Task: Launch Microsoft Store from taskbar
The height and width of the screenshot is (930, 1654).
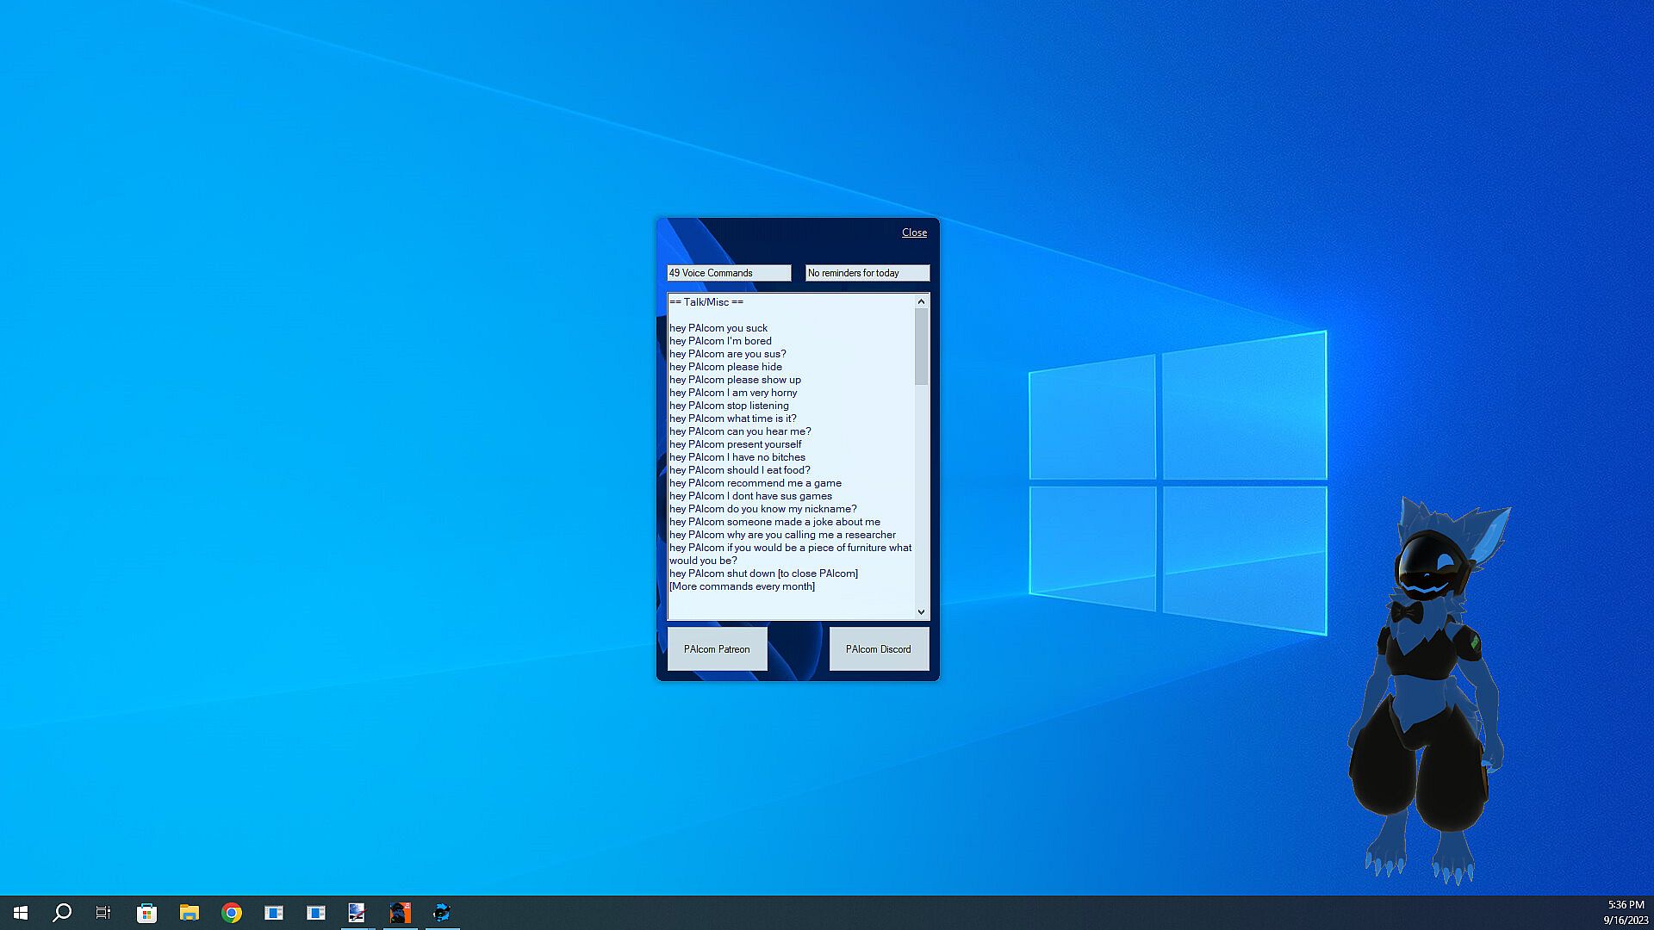Action: (146, 913)
